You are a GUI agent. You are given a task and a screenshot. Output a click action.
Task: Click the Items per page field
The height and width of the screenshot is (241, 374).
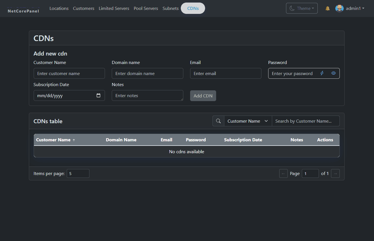tap(78, 174)
